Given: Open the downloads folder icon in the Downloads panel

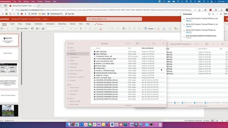Looking at the screenshot, I should (x=209, y=14).
